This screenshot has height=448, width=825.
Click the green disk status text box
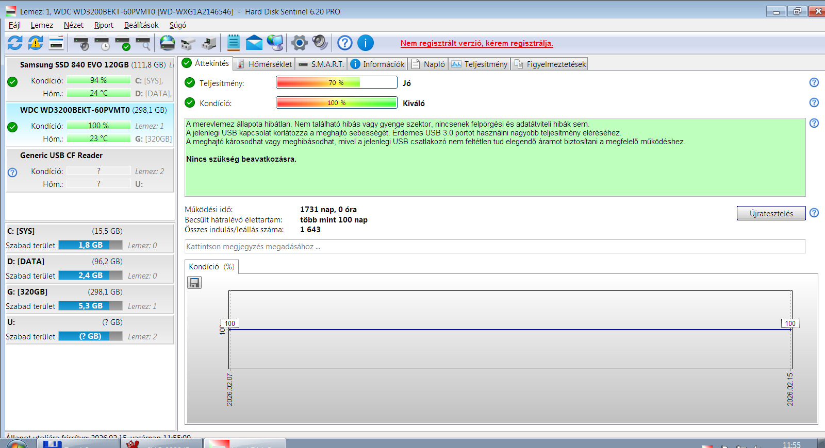495,157
